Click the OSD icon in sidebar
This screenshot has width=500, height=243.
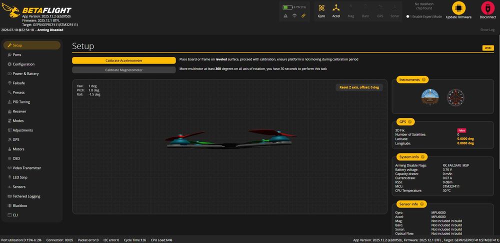click(x=9, y=158)
